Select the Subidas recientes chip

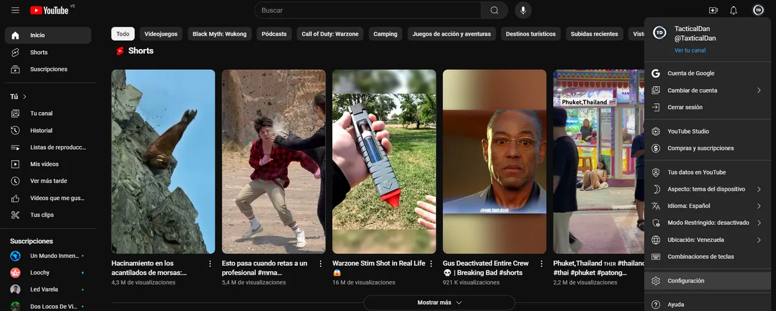(x=594, y=34)
